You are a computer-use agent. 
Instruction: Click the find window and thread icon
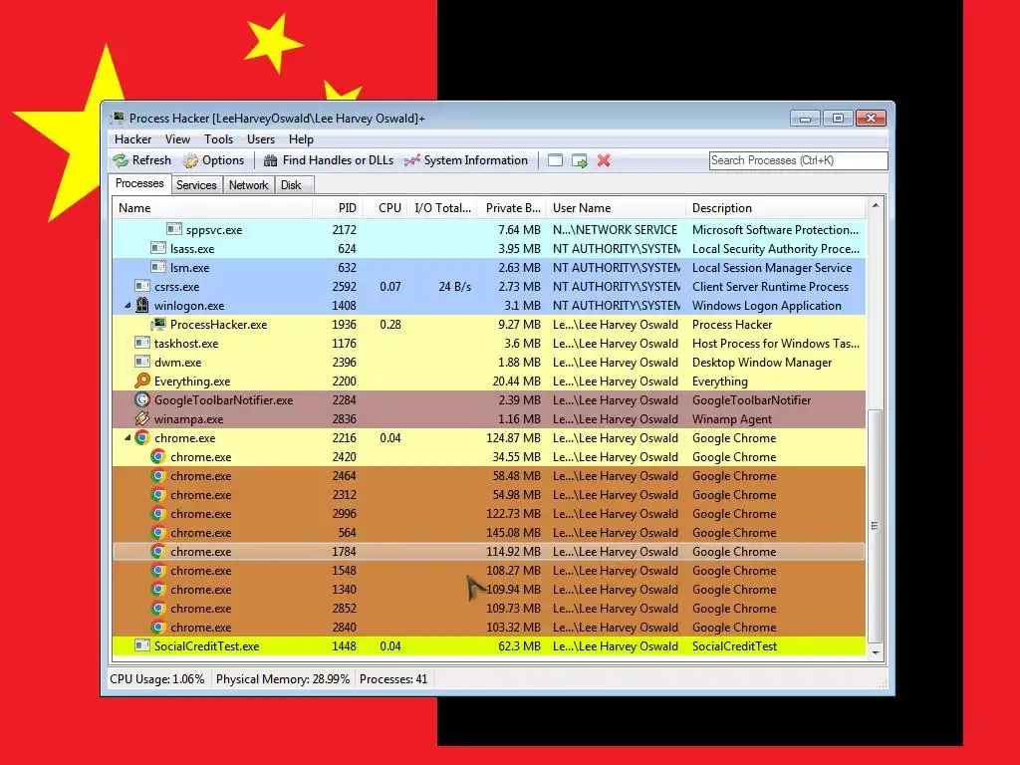tap(579, 160)
